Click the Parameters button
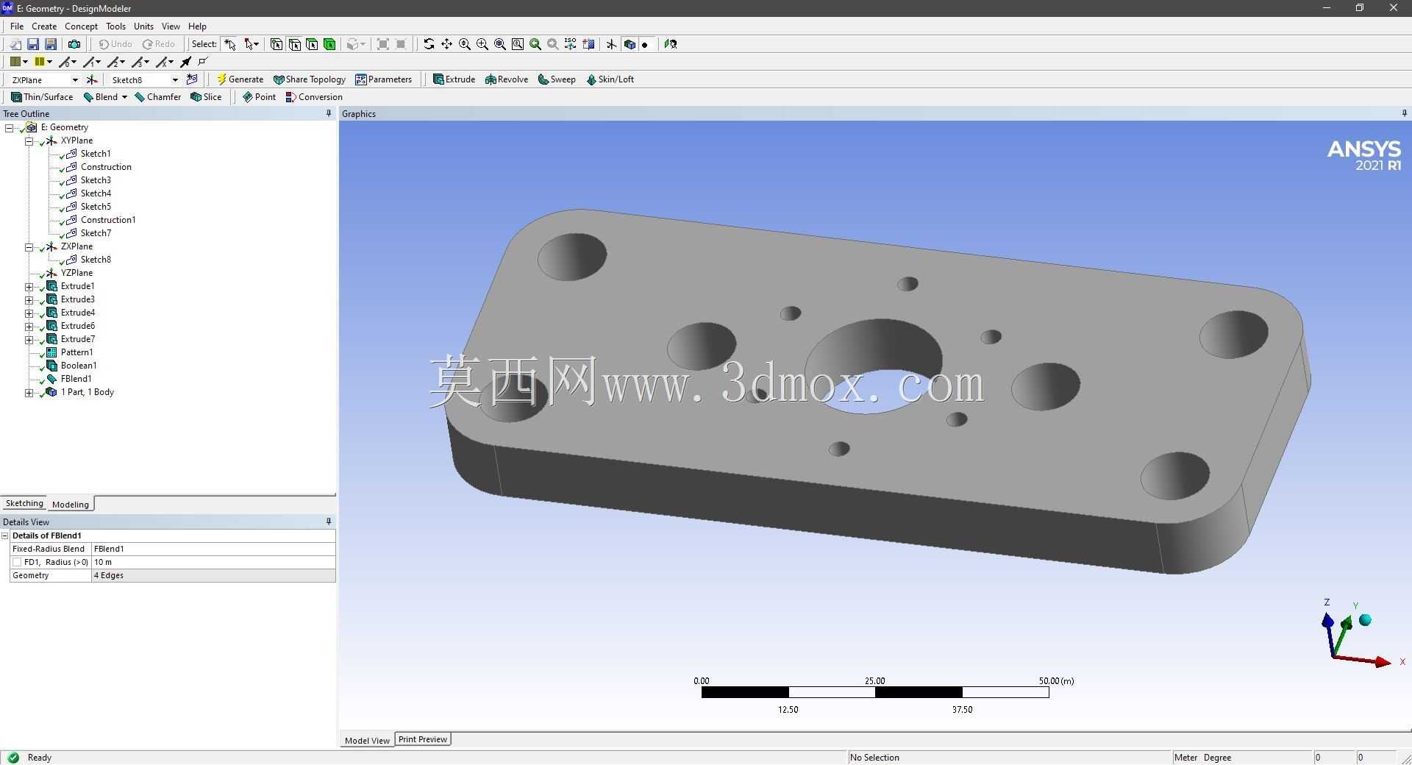Image resolution: width=1412 pixels, height=765 pixels. (384, 79)
